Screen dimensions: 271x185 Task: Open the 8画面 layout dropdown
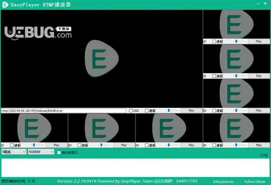(14, 152)
